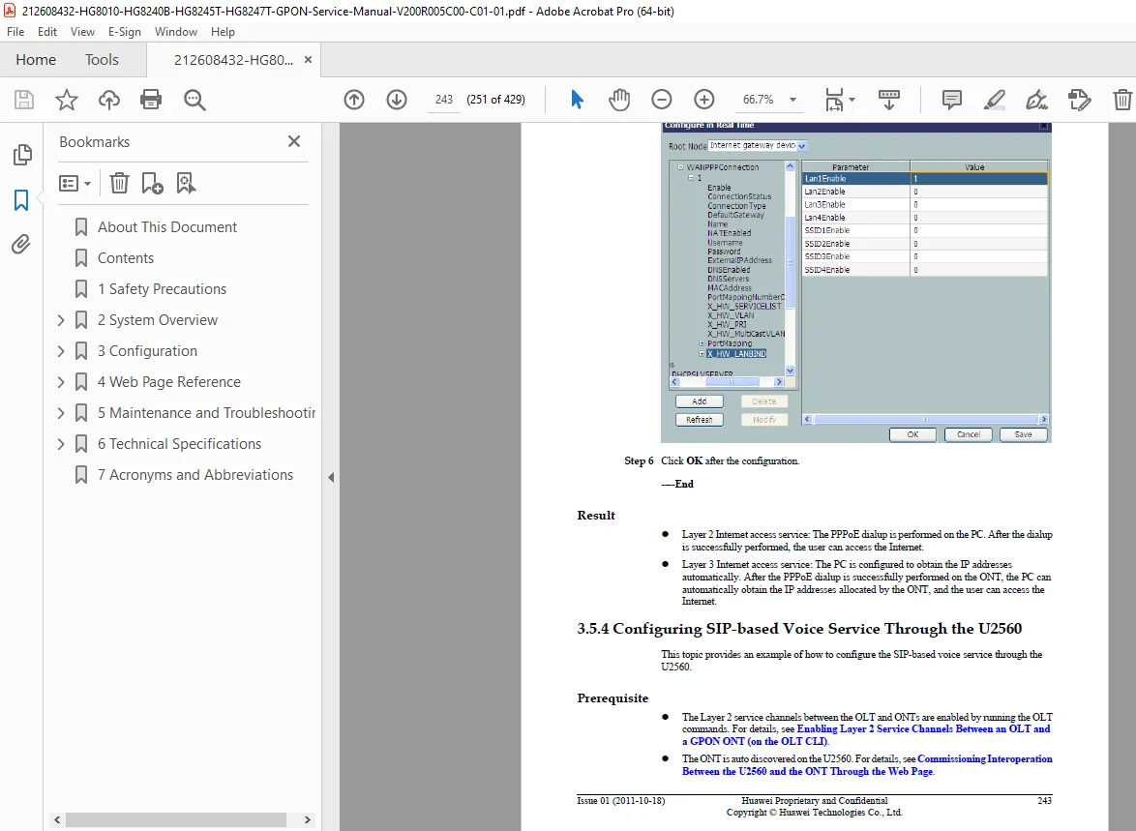Open page display options dropdown arrow
The height and width of the screenshot is (831, 1136).
[x=852, y=100]
